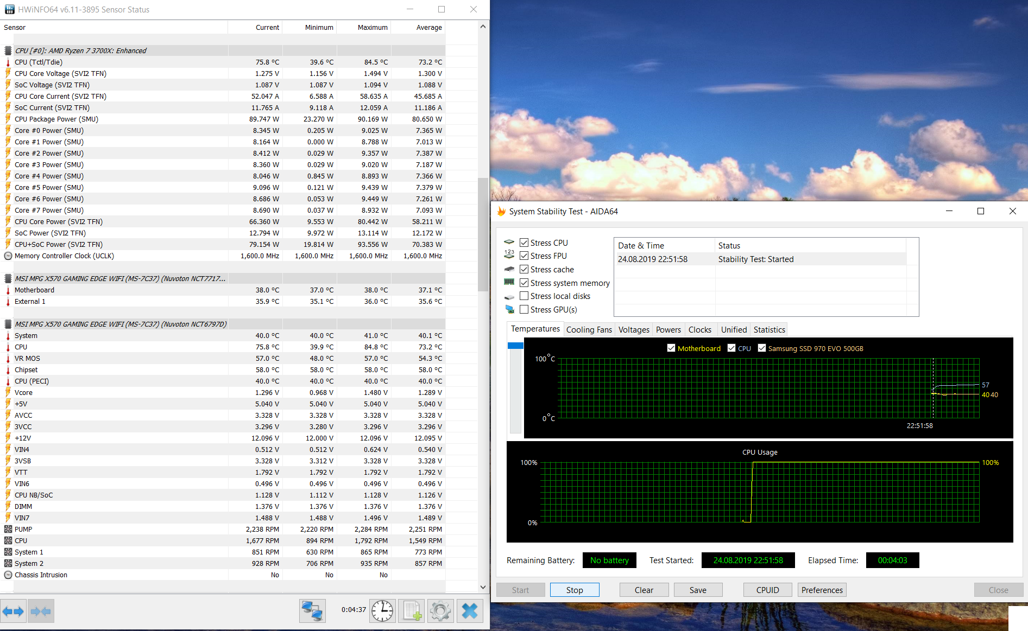
Task: Select the Statistics tab
Action: [x=770, y=329]
